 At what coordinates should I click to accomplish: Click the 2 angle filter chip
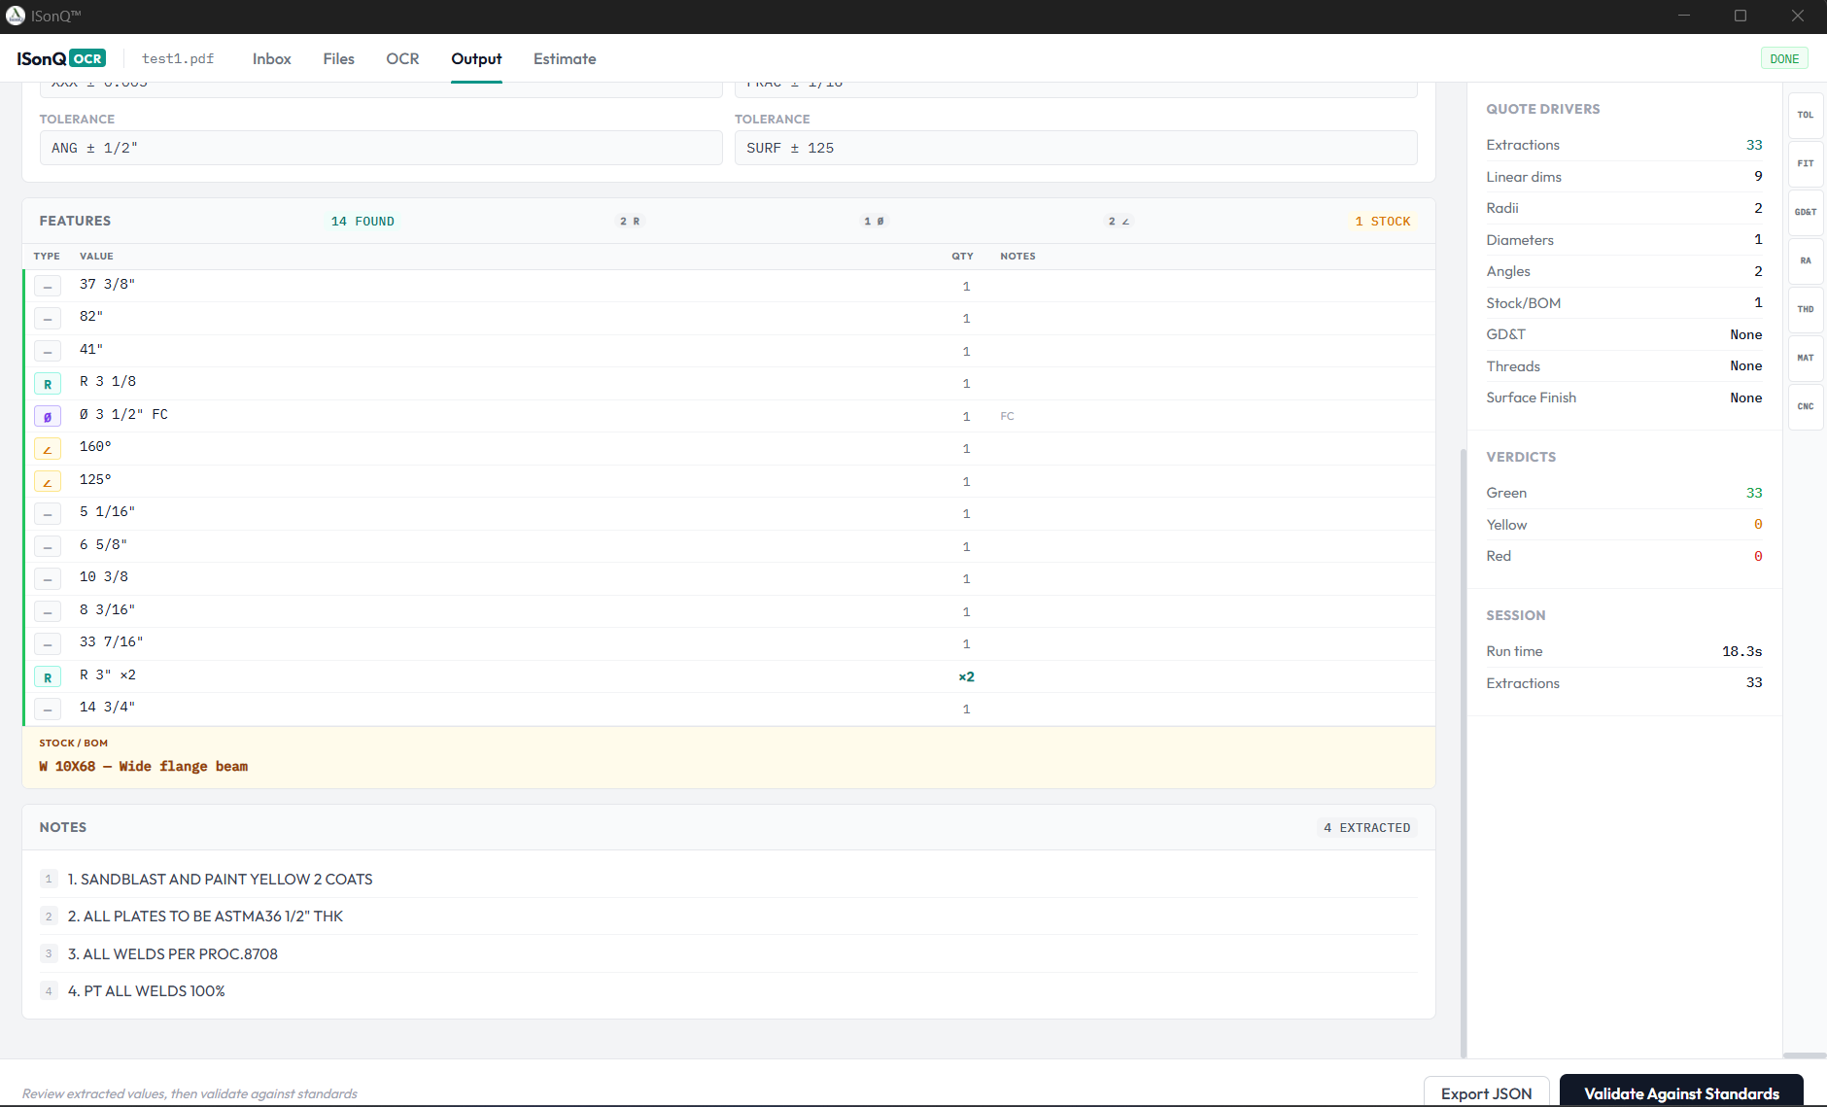[1119, 222]
